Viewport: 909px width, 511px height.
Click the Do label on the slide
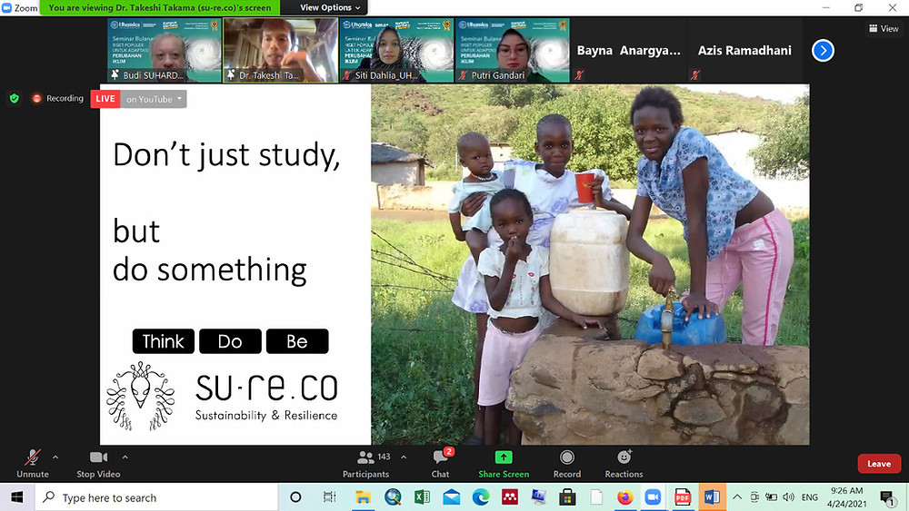[230, 341]
